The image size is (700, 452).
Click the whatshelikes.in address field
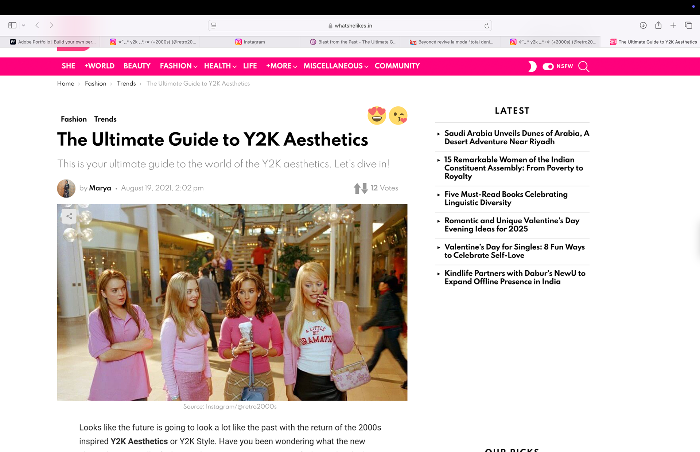(x=350, y=25)
